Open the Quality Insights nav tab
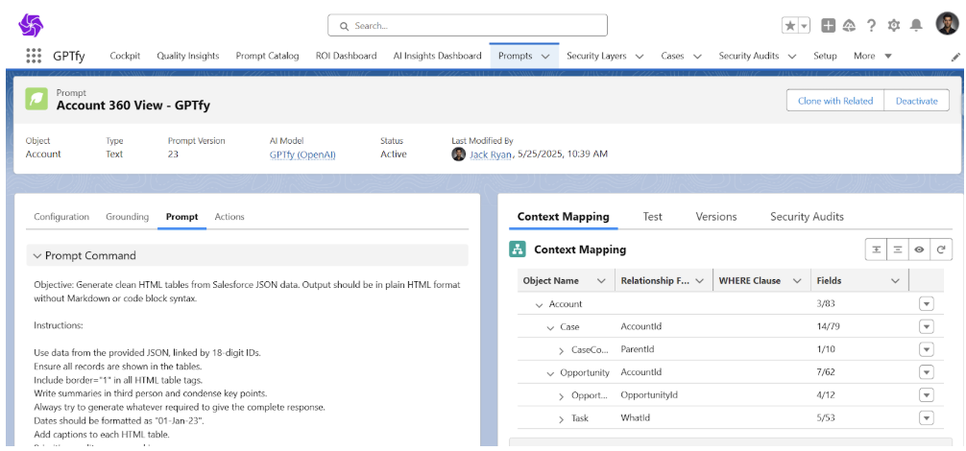Image resolution: width=966 pixels, height=451 pixels. pos(188,56)
